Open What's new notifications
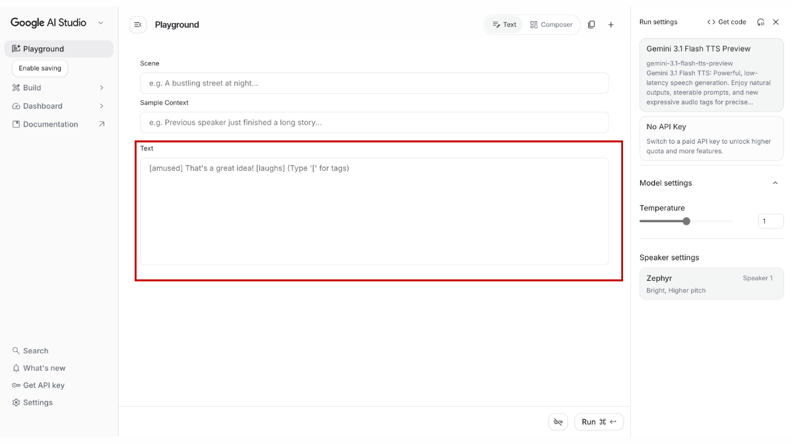 [44, 368]
